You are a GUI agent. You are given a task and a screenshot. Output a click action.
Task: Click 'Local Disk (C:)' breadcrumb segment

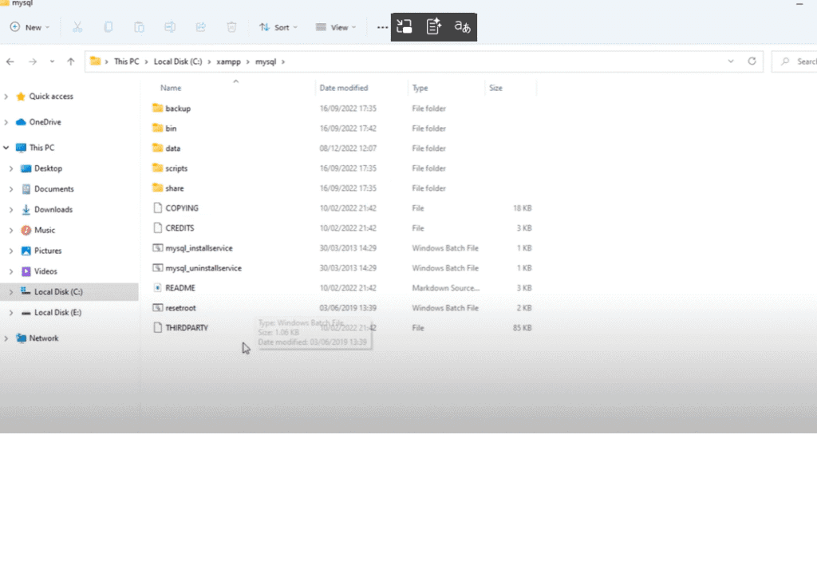(x=178, y=61)
